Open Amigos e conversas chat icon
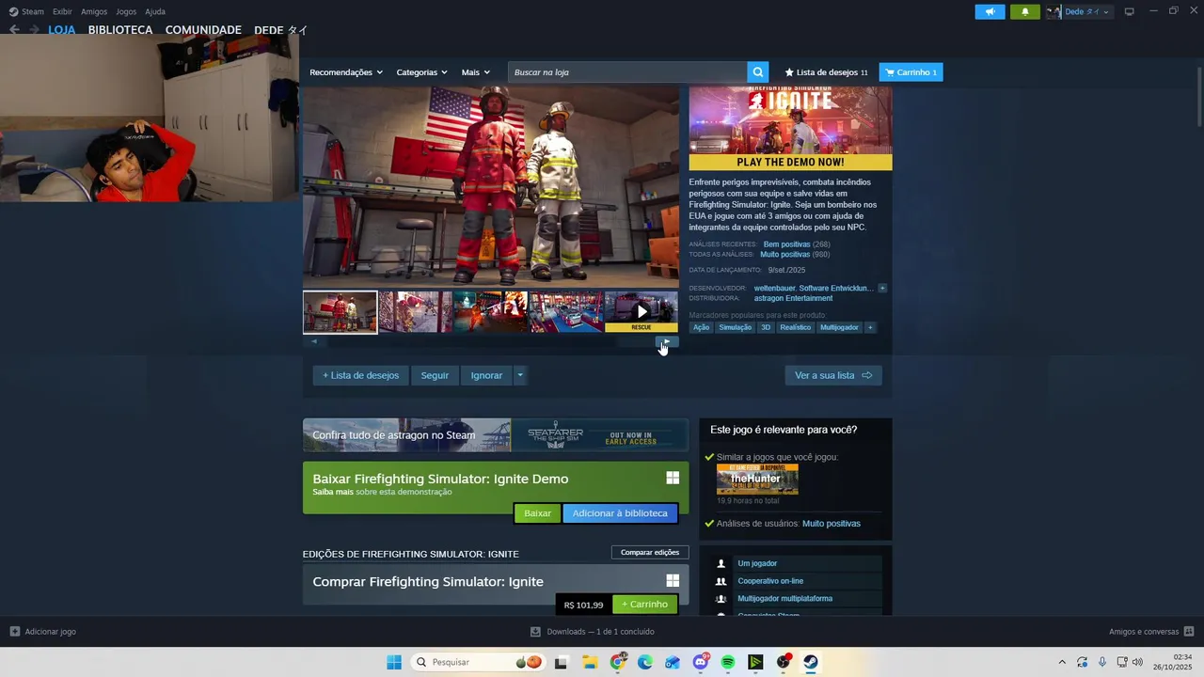The height and width of the screenshot is (677, 1204). pos(1189,632)
